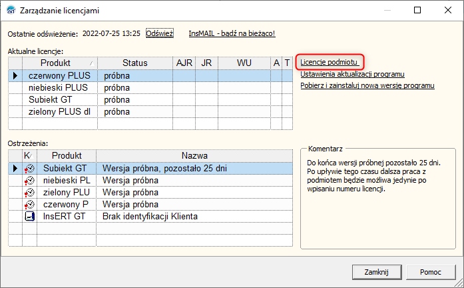
Task: Click Wersja próbna text in niebieski PL row
Action: [x=130, y=181]
